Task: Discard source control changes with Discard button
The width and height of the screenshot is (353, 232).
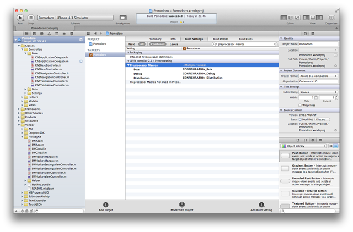Action: [x=322, y=120]
